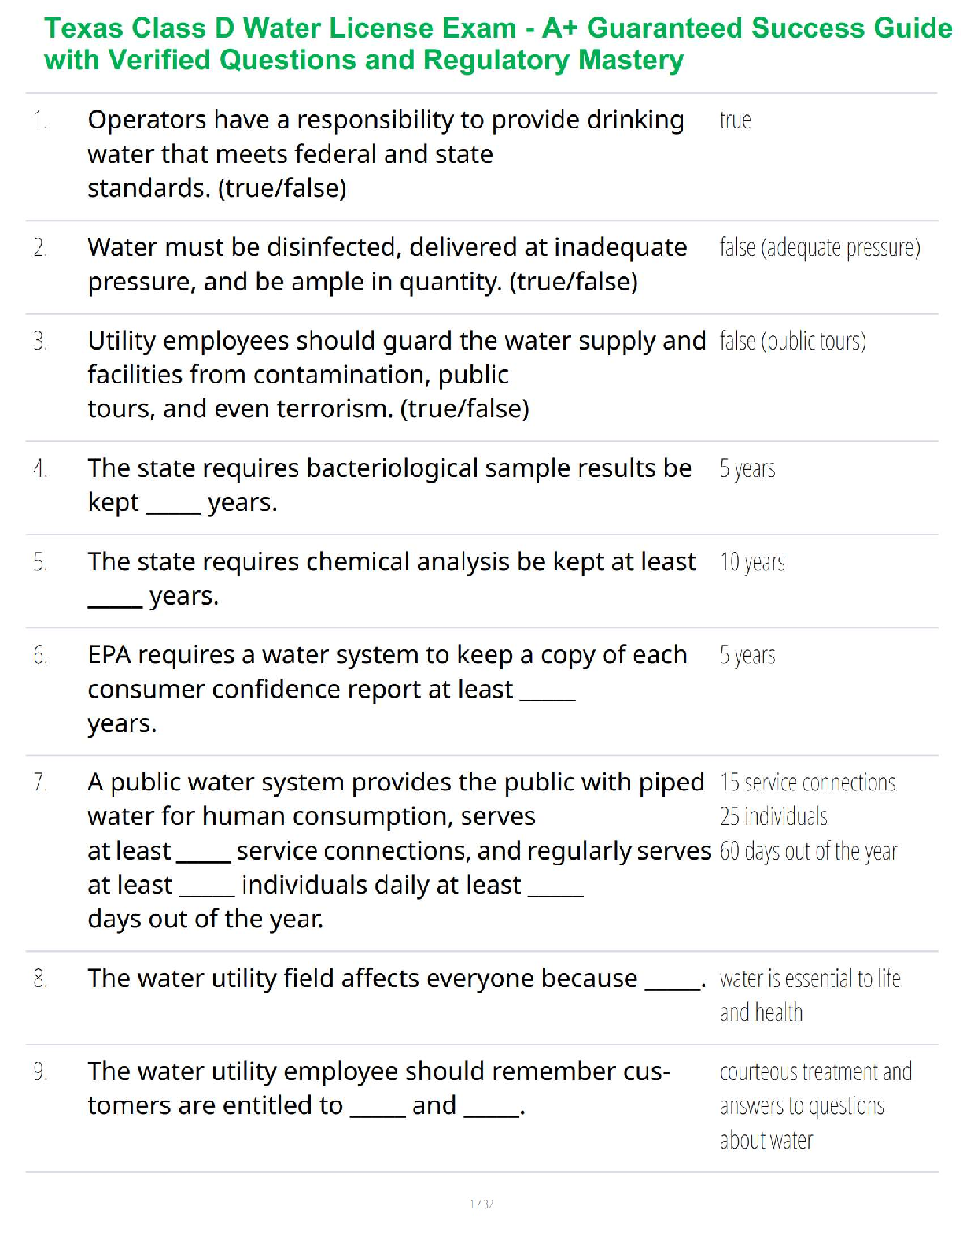Click the "10 years" answer
This screenshot has width=963, height=1247.
tap(752, 562)
